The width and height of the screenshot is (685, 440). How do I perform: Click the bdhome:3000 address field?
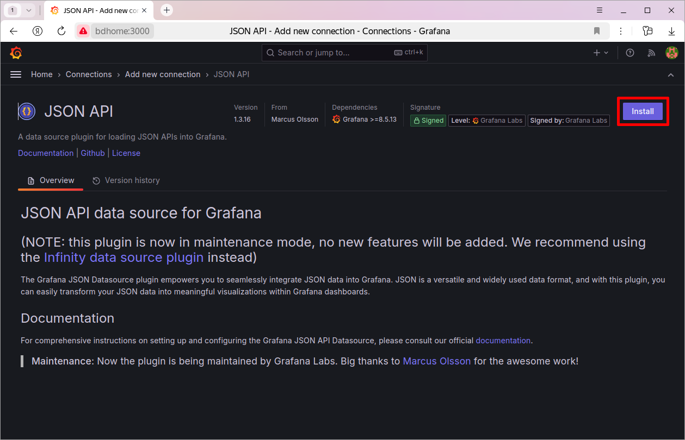(x=122, y=31)
